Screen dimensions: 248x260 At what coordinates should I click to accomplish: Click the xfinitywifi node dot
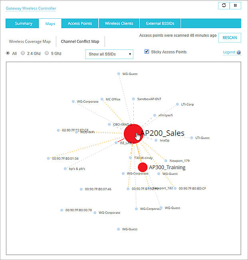pos(155,115)
